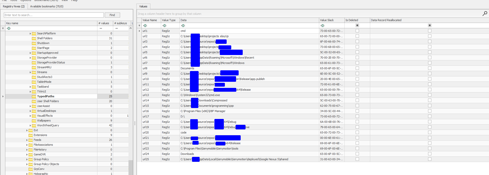This screenshot has height=175, width=489.
Task: Click the Value Name column filter icon
Action: pos(145,25)
